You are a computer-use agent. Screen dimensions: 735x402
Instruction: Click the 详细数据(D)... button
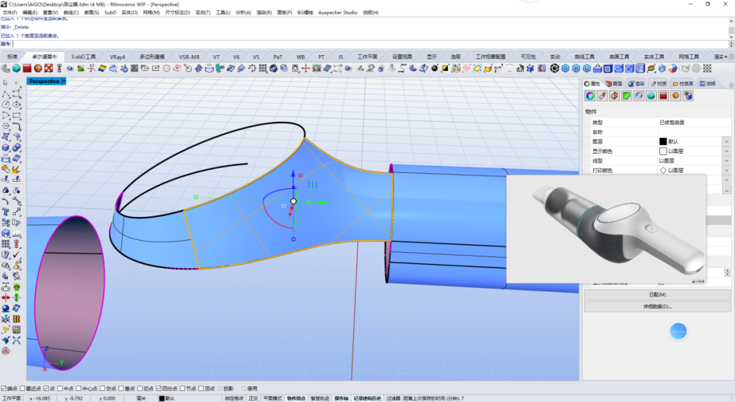coord(657,306)
